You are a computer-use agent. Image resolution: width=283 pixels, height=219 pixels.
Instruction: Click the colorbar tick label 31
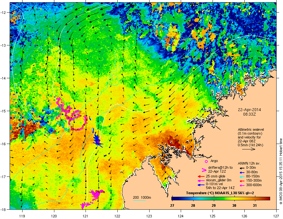[255, 205]
